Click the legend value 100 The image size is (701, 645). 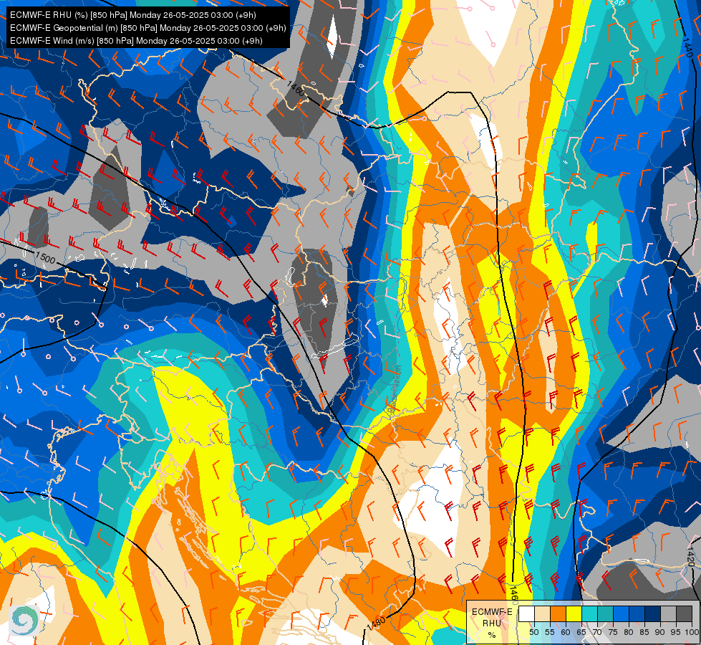point(692,632)
